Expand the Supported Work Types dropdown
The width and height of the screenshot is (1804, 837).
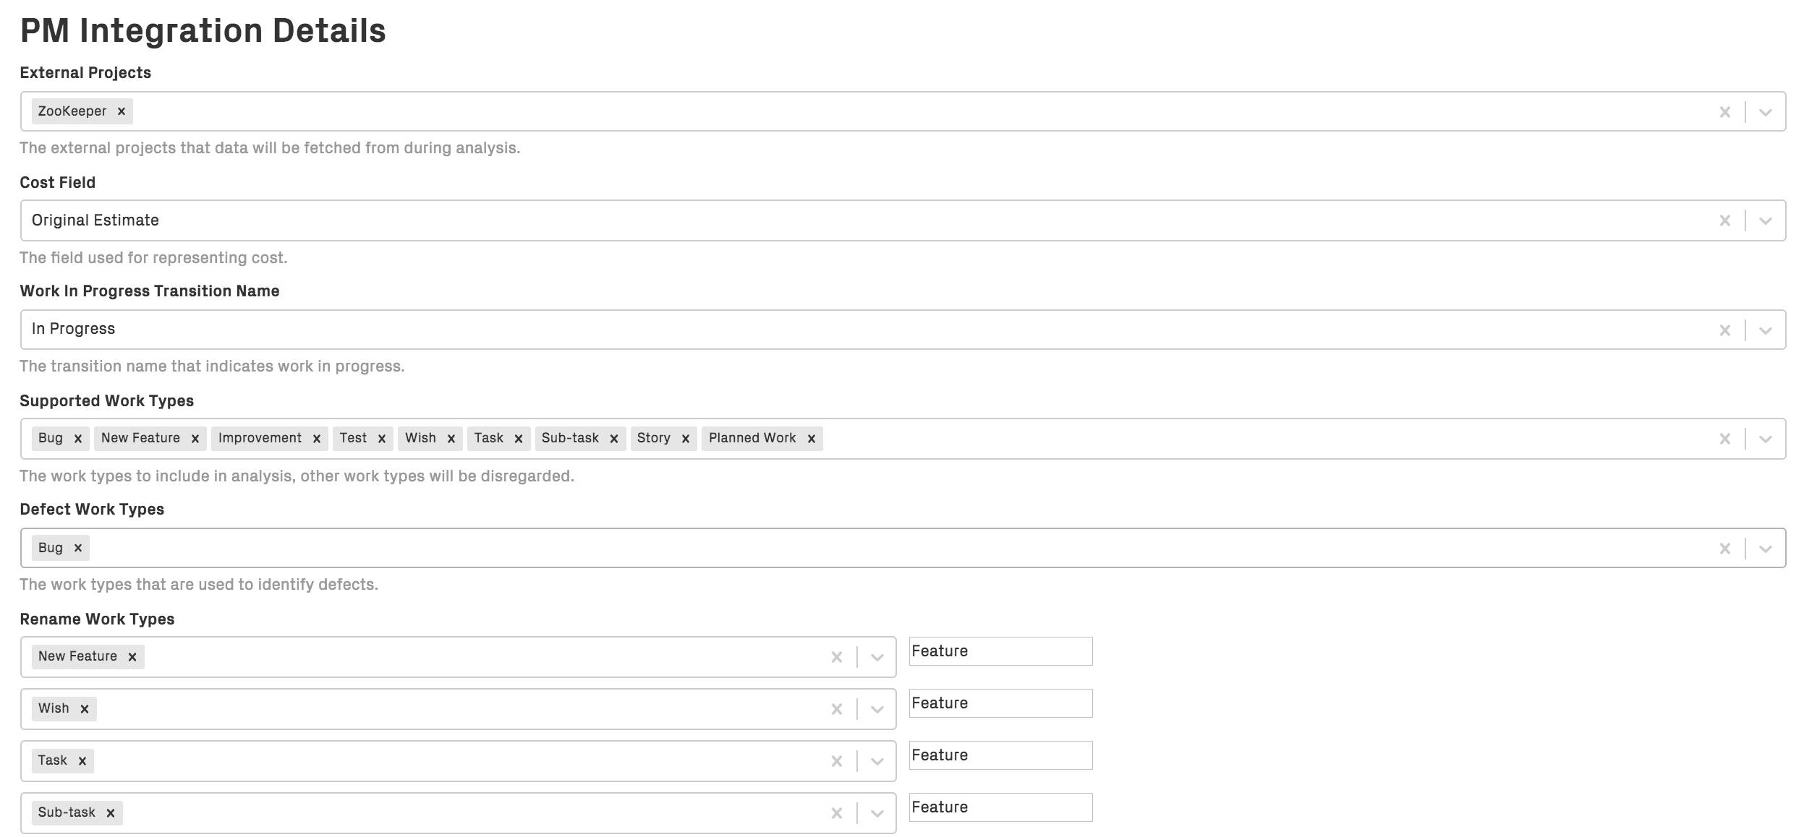(x=1766, y=438)
